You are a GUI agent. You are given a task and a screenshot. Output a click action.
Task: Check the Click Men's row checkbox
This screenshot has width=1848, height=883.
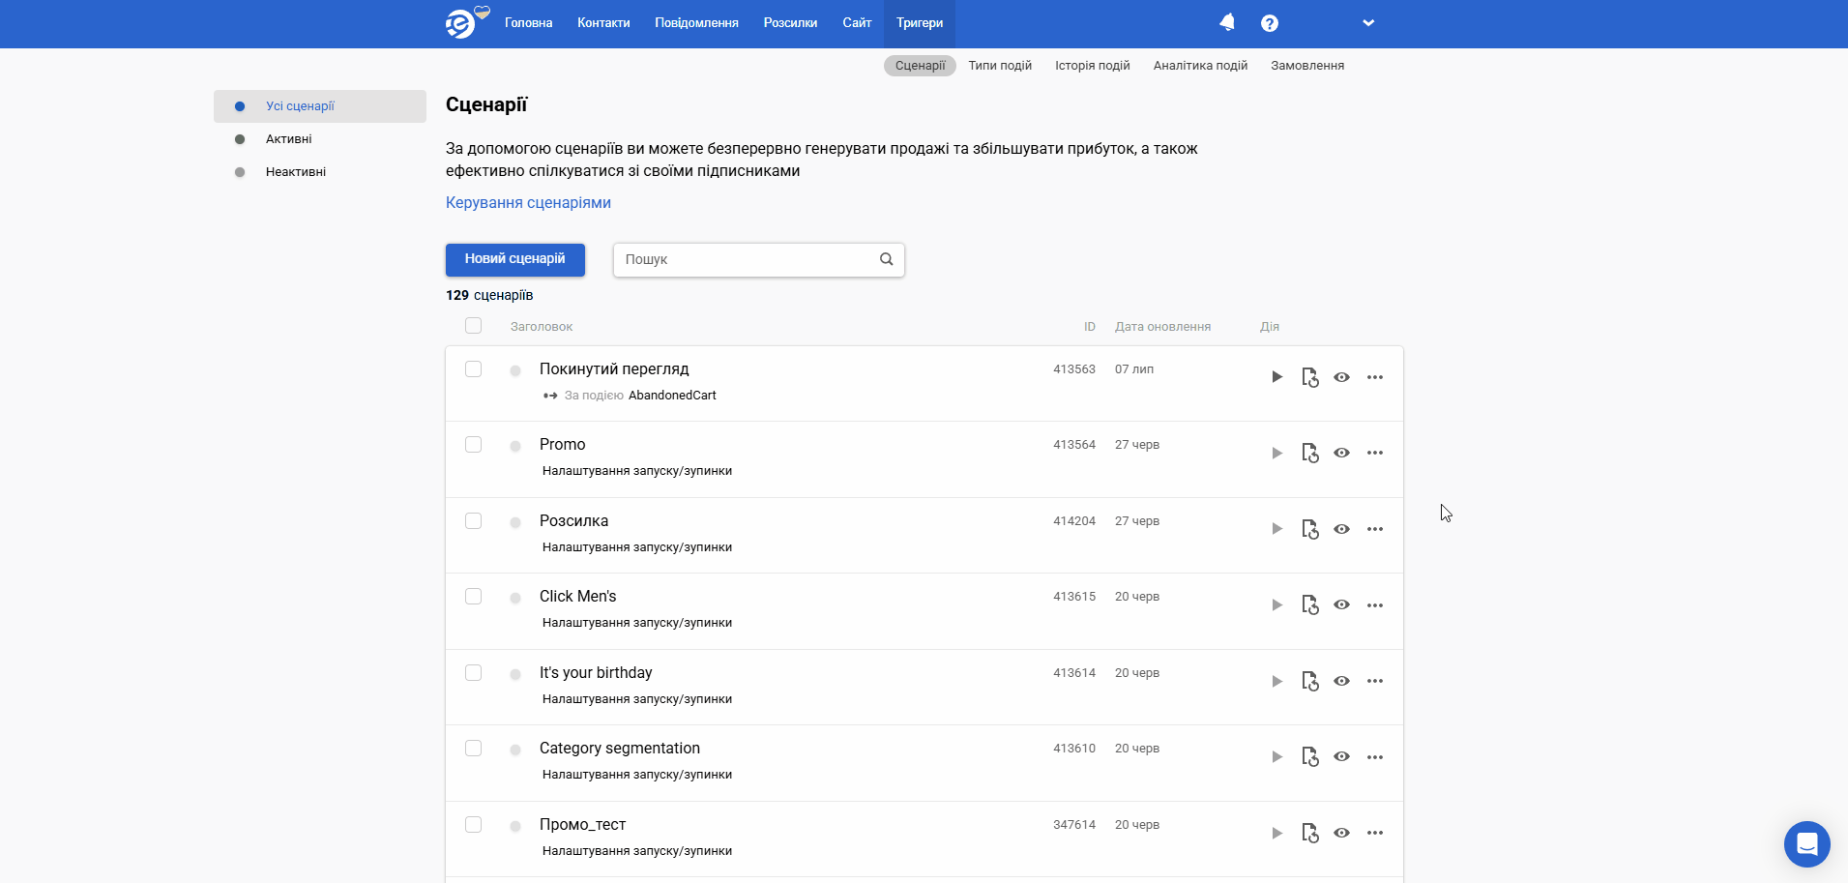point(473,596)
